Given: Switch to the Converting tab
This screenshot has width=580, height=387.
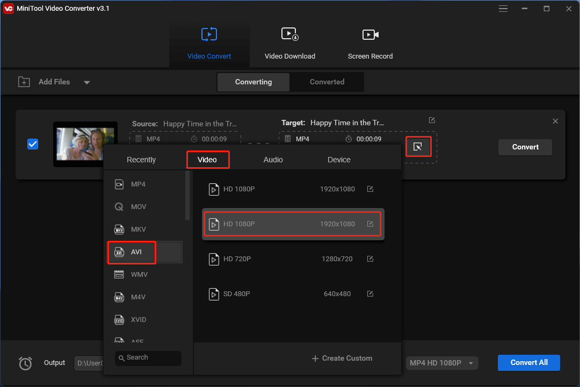Looking at the screenshot, I should pos(253,82).
